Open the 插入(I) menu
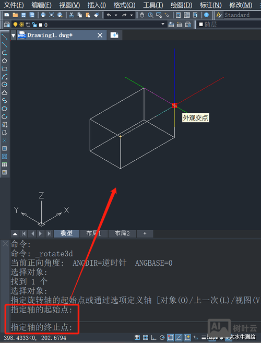The height and width of the screenshot is (343, 261). click(97, 5)
